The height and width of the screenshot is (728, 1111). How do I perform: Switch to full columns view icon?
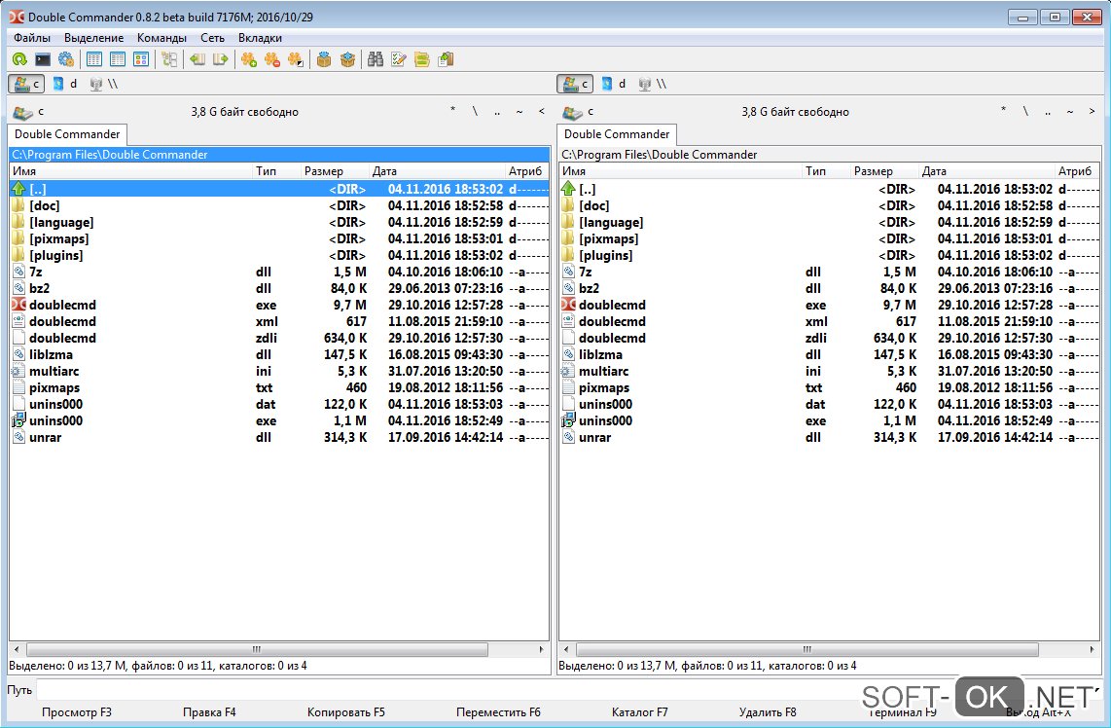pos(118,59)
